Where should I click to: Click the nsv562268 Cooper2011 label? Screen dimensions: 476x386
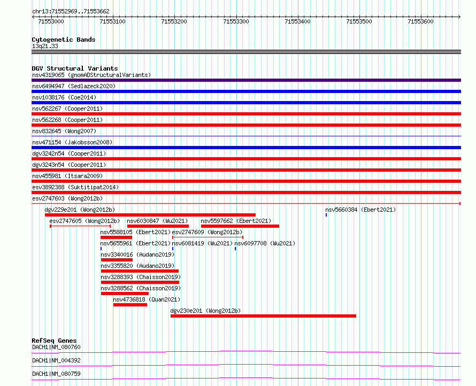[x=67, y=120]
